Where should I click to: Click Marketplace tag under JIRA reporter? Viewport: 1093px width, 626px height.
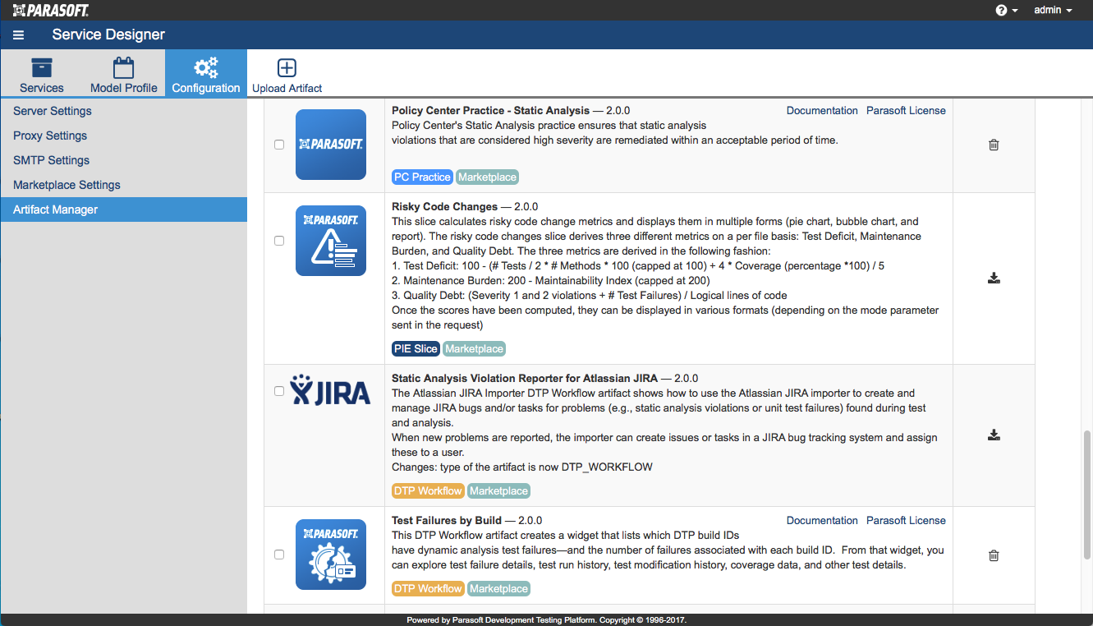pyautogui.click(x=498, y=490)
